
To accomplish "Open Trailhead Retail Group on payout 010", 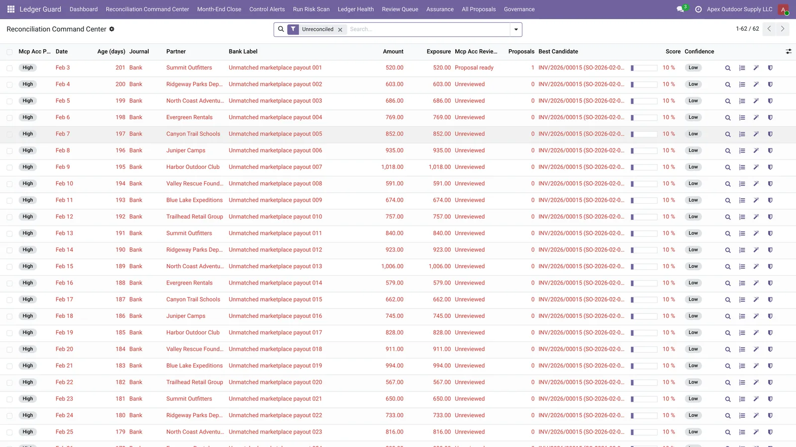I will (195, 217).
